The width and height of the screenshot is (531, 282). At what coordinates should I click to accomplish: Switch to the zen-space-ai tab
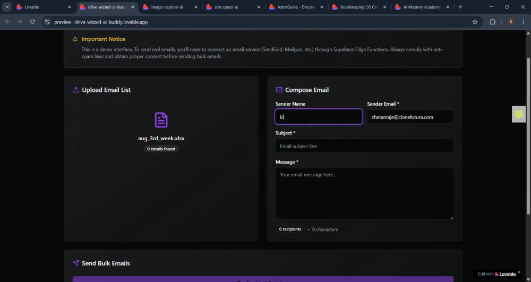click(226, 7)
